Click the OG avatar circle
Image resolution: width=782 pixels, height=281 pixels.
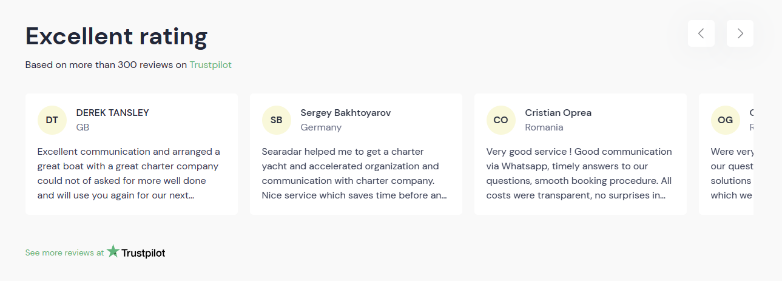(726, 120)
